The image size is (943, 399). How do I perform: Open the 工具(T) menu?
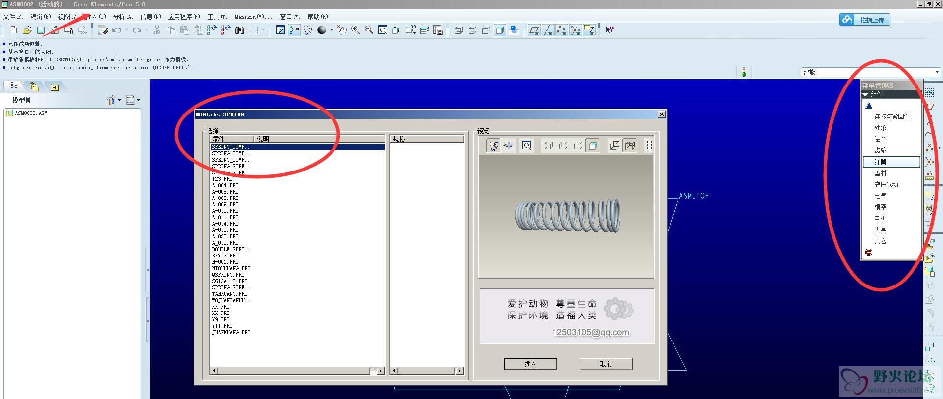click(x=218, y=17)
